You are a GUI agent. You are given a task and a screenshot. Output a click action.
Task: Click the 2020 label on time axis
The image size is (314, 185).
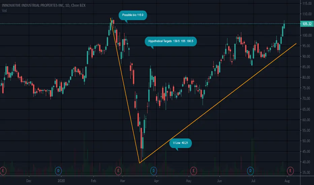(61, 181)
